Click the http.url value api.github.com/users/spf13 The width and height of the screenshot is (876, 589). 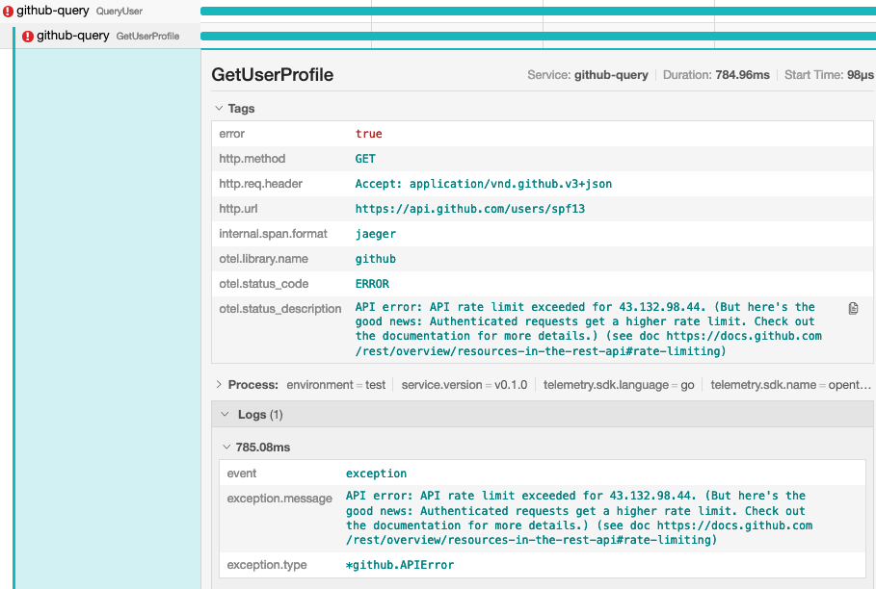click(x=469, y=209)
